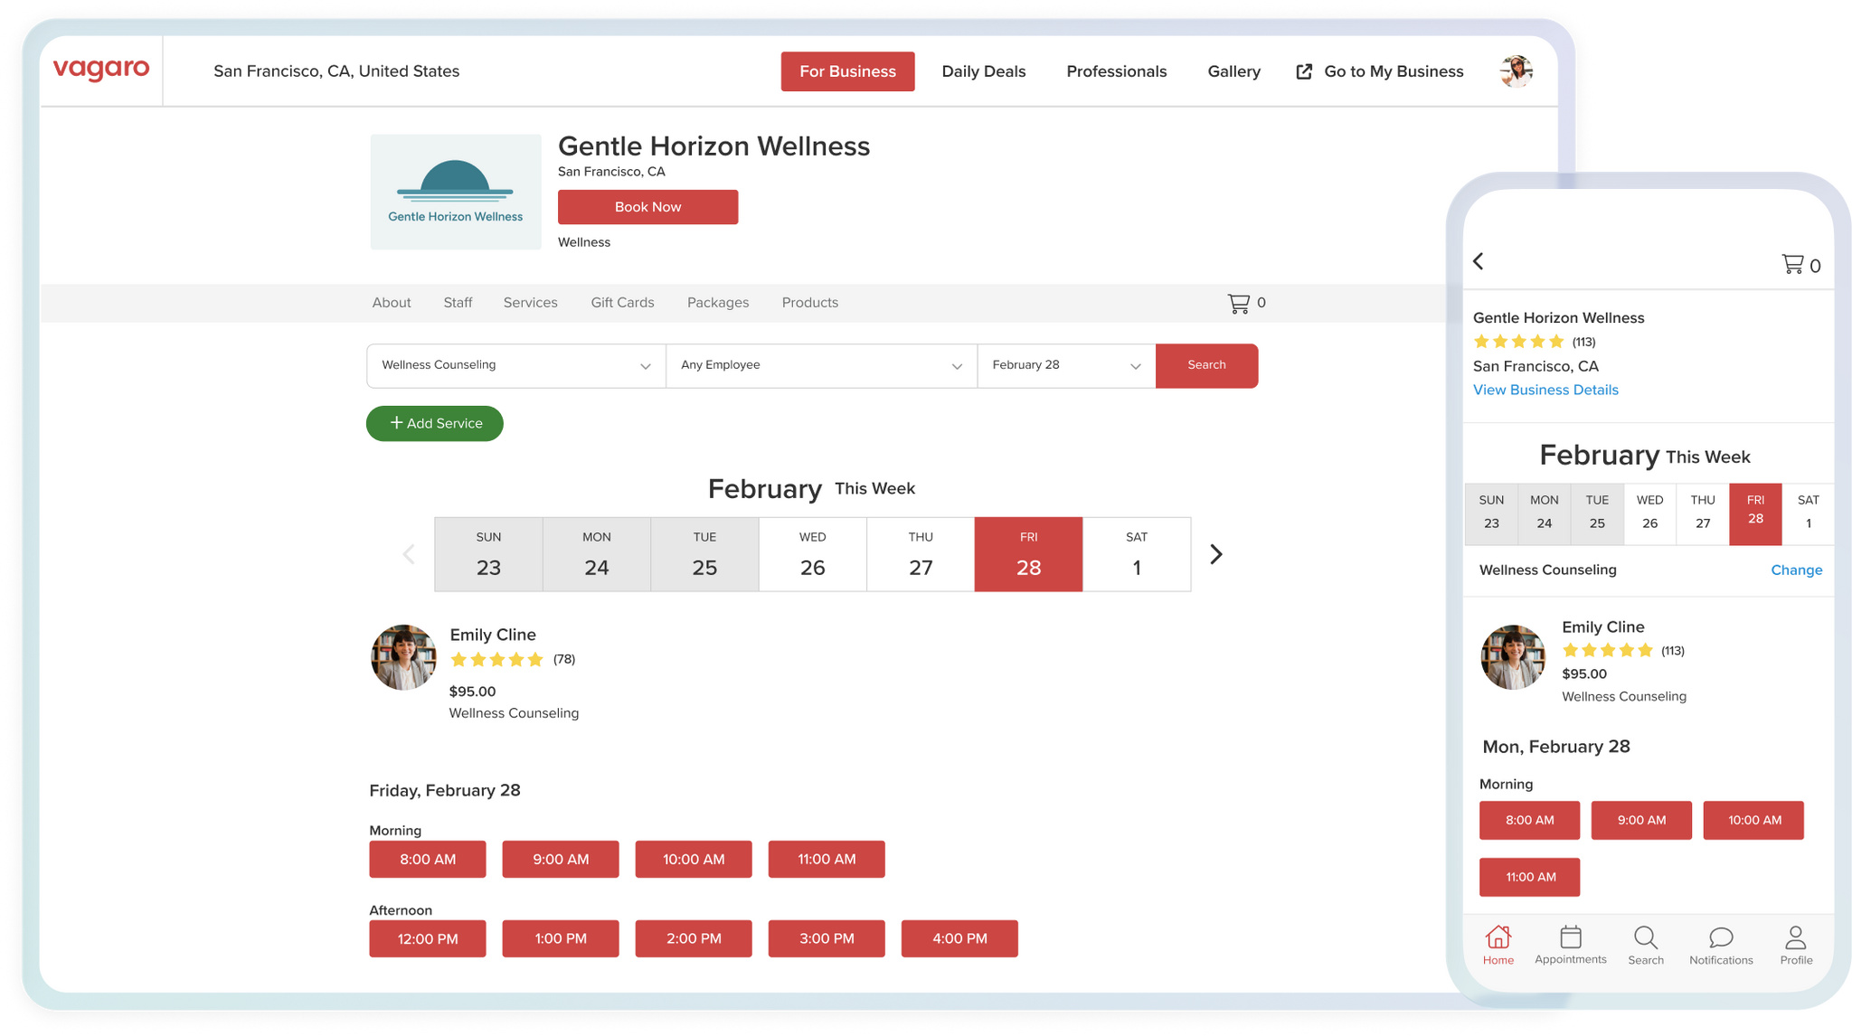Viewport: 1852px width, 1036px height.
Task: Switch to the Gift Cards tab
Action: 622,303
